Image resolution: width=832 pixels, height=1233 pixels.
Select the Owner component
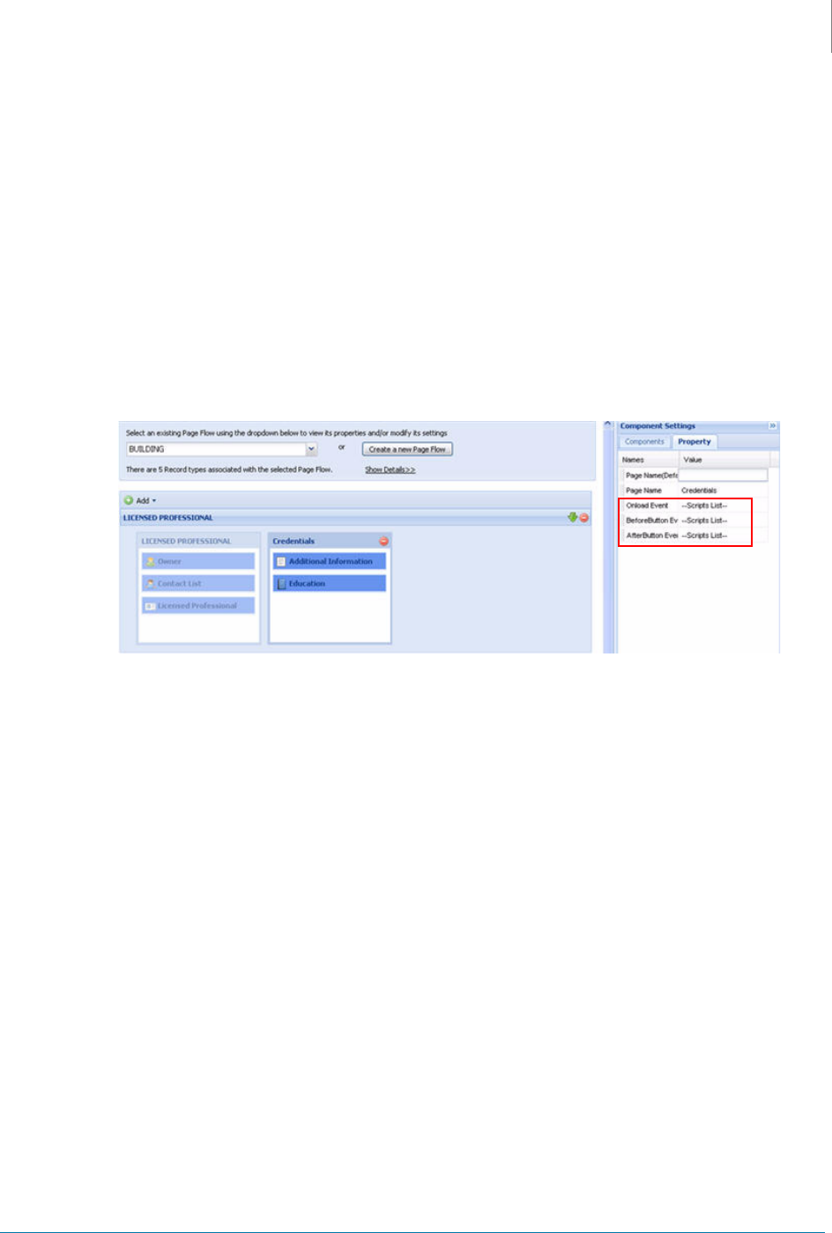(198, 561)
